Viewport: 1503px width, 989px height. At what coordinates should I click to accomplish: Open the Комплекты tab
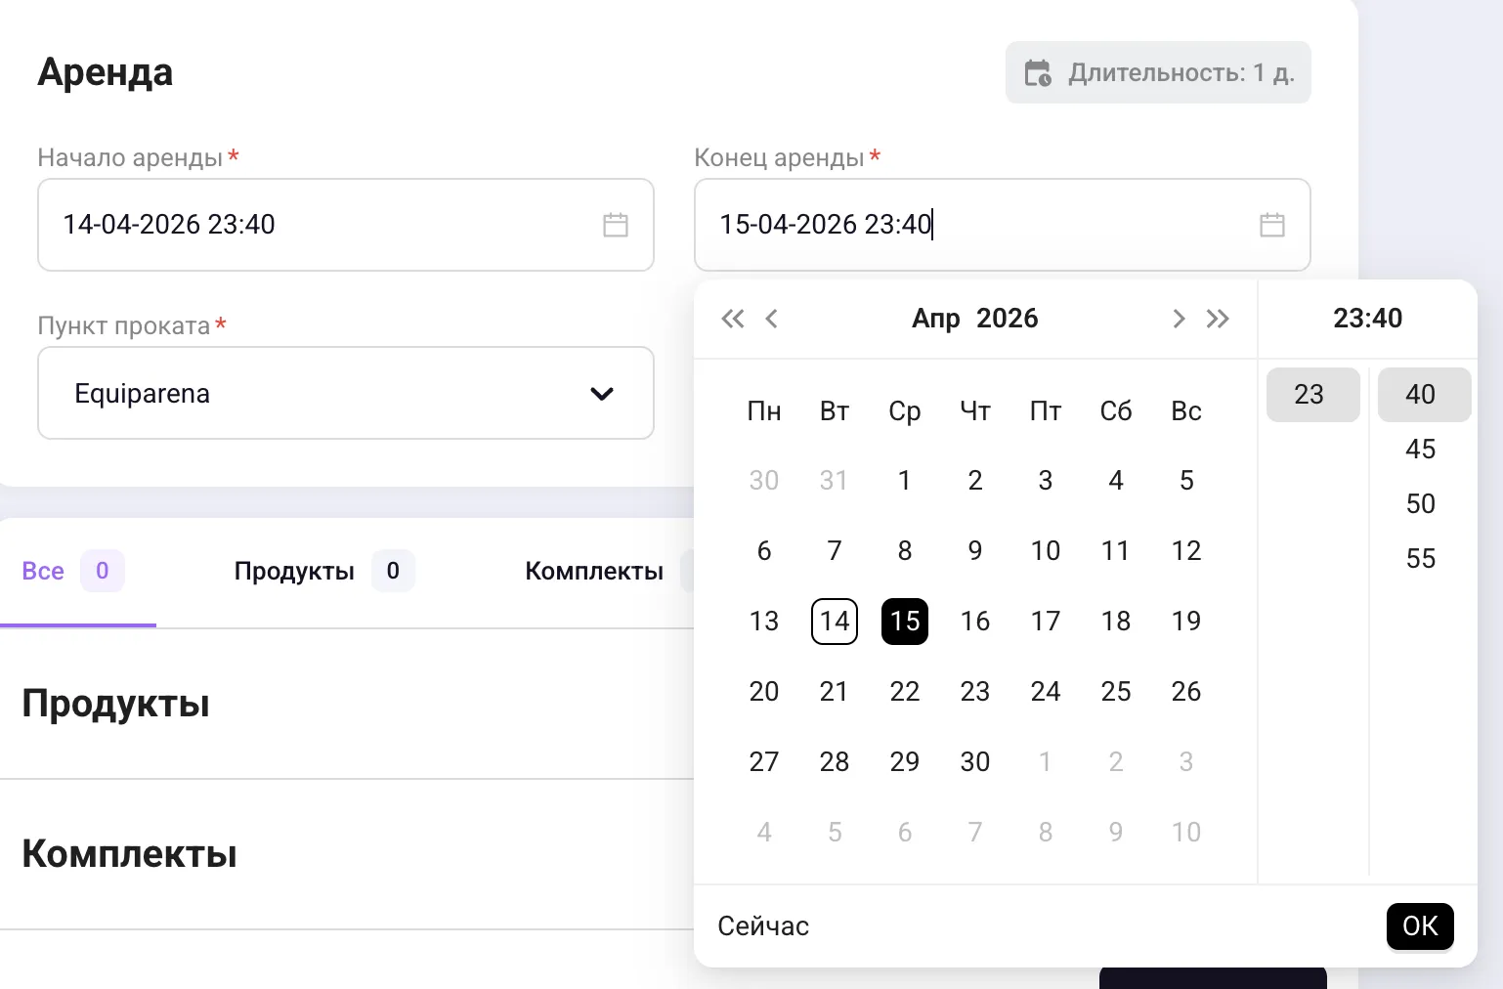pos(594,571)
